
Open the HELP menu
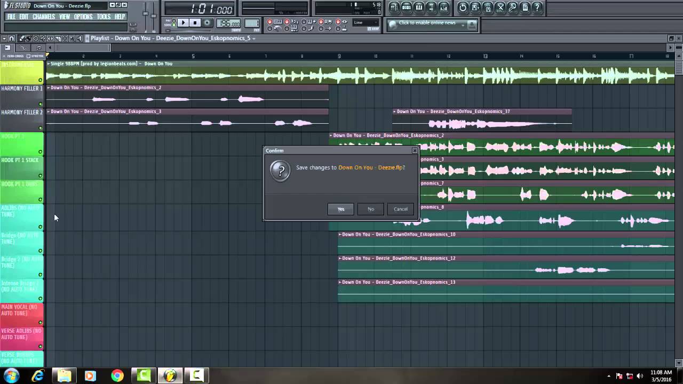[120, 17]
